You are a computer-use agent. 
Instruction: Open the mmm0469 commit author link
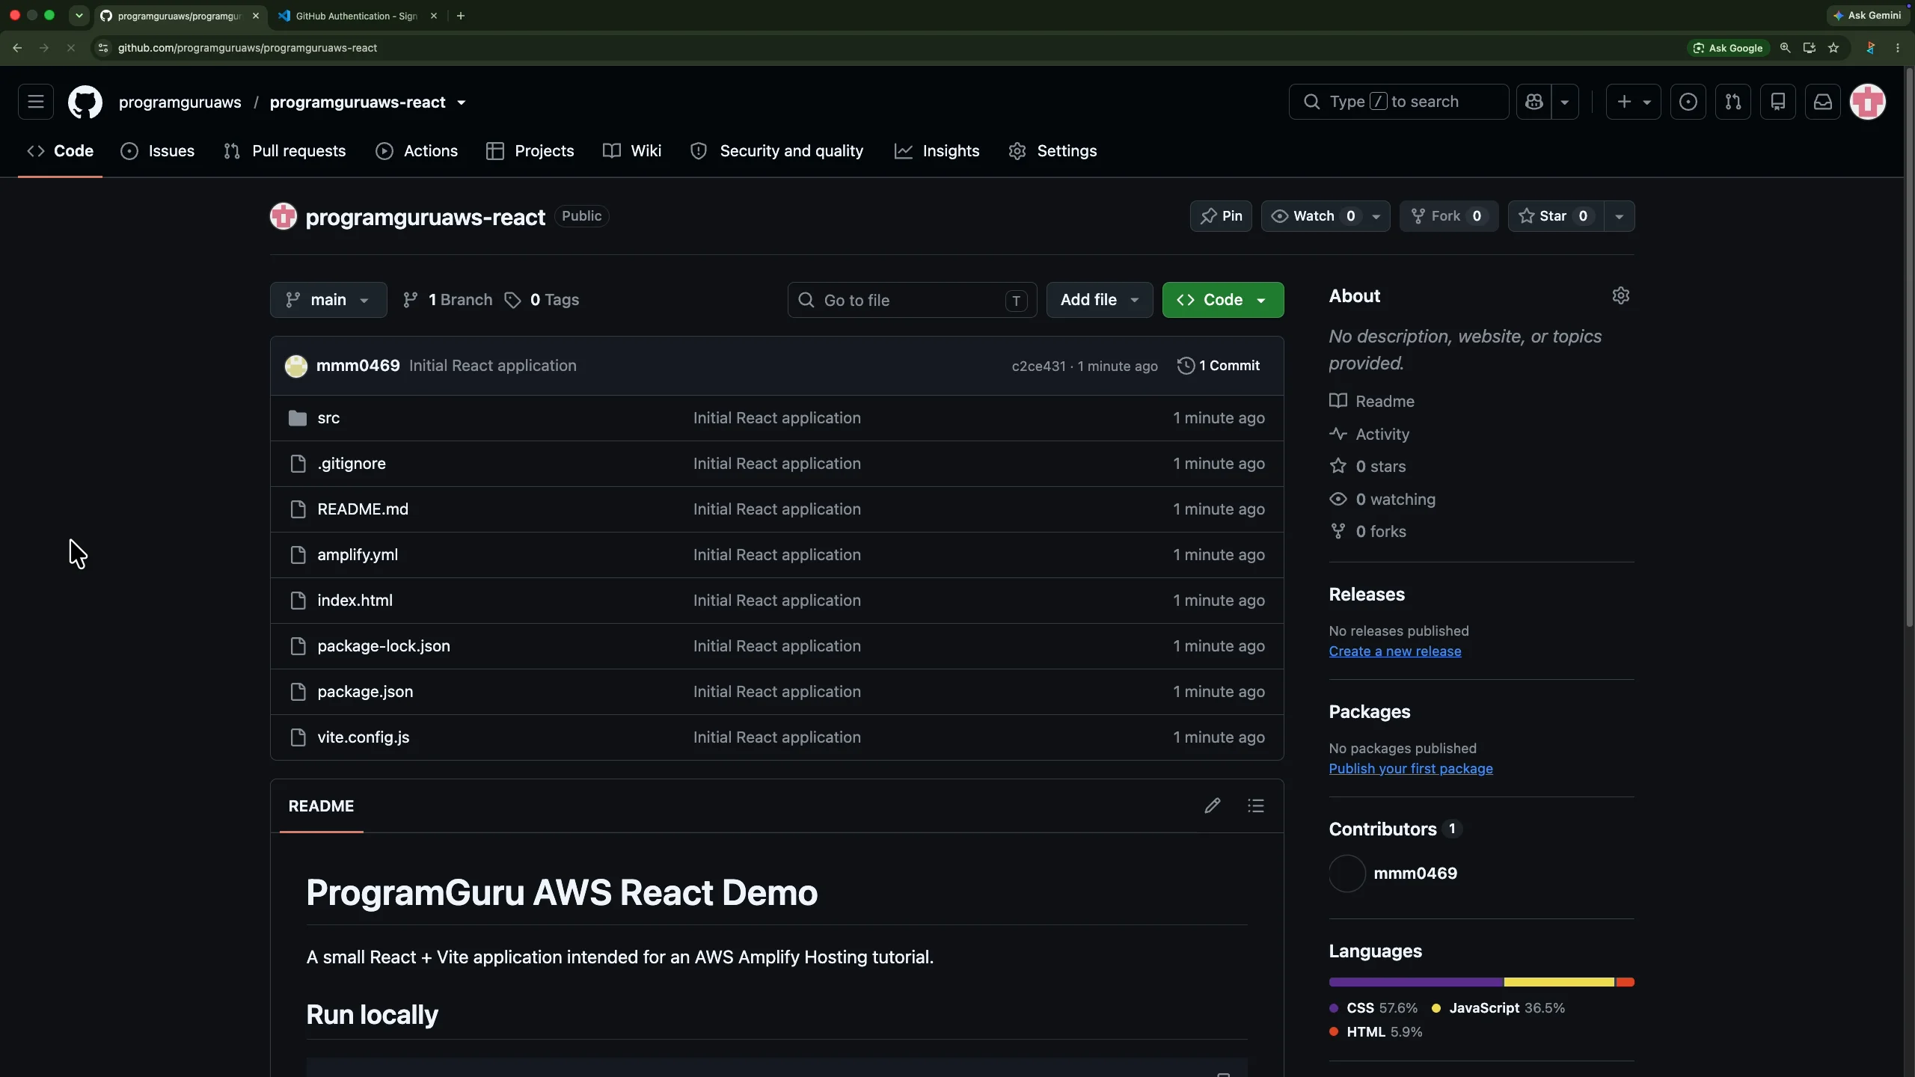coord(358,366)
